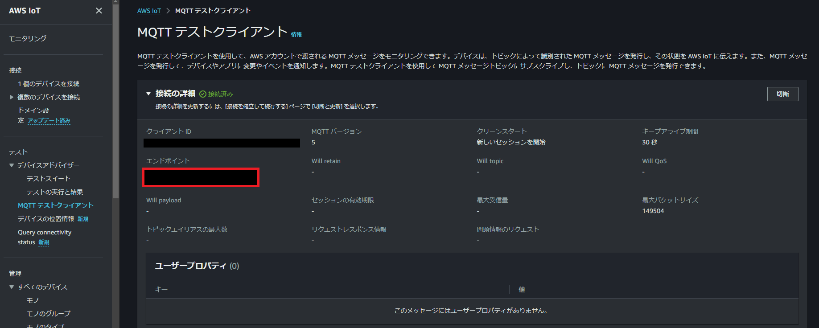Click 新規 badge beside デバイスの位置情報
819x328 pixels.
(x=83, y=219)
